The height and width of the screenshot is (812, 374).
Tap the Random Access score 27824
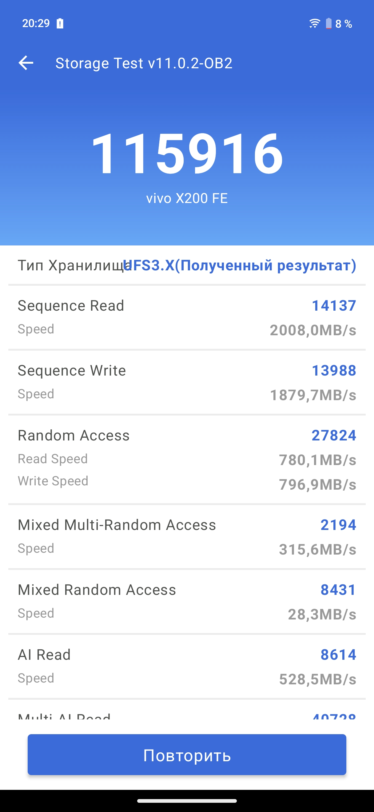pyautogui.click(x=334, y=436)
